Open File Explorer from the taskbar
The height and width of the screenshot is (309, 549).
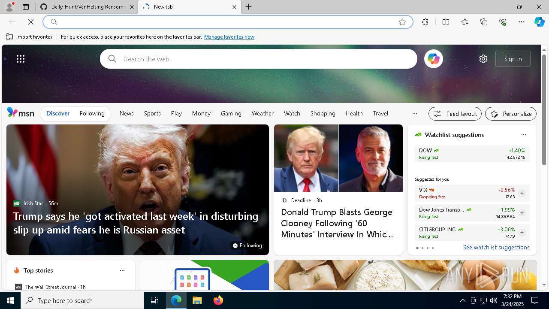click(197, 300)
